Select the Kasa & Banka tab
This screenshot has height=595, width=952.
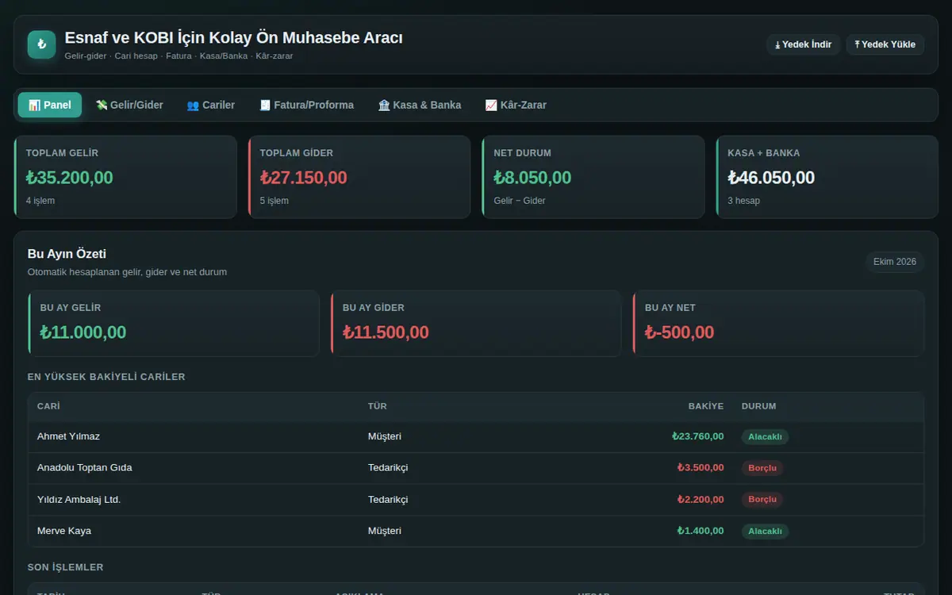click(x=420, y=105)
